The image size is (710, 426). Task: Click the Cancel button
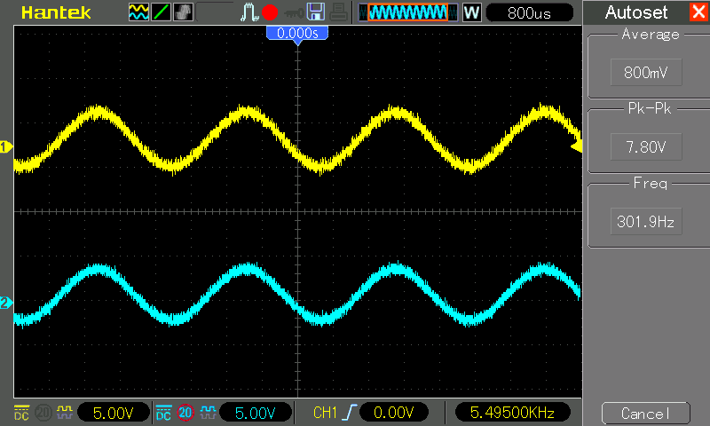(x=646, y=413)
